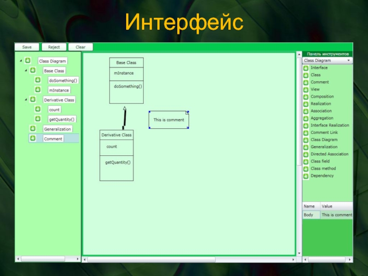Select doSomething() label in tree
The width and height of the screenshot is (368, 276).
[x=63, y=80]
